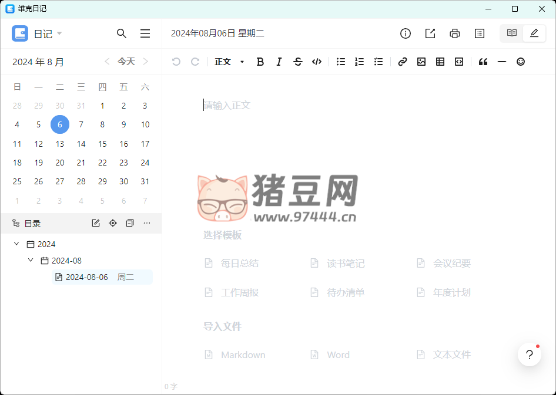Click the 2024 年 8 月 month label
Screen dimensions: 556x395
38,62
